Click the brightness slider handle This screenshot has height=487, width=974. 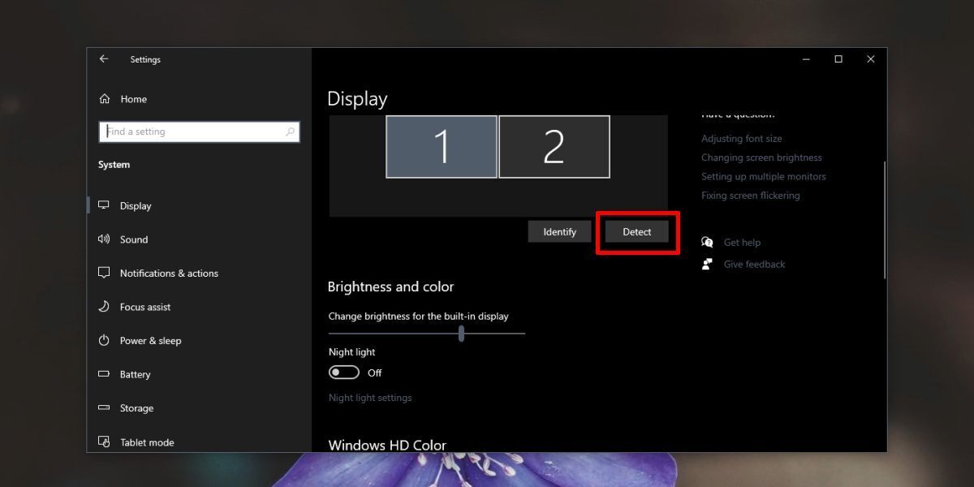[x=461, y=333]
